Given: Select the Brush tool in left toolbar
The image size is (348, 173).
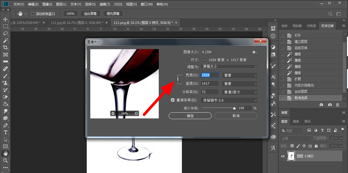Looking at the screenshot, I should (5, 76).
